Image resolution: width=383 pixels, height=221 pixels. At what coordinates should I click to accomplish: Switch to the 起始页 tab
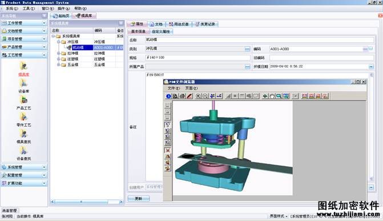tap(61, 16)
